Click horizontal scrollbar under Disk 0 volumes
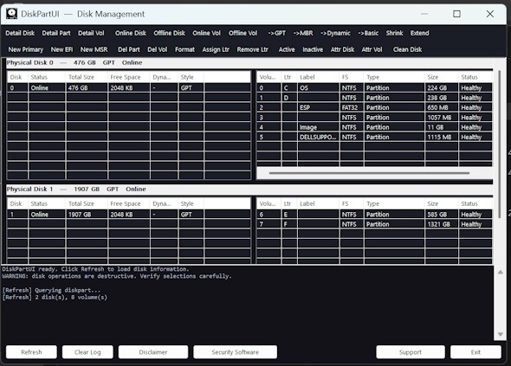The width and height of the screenshot is (511, 366). (x=369, y=173)
